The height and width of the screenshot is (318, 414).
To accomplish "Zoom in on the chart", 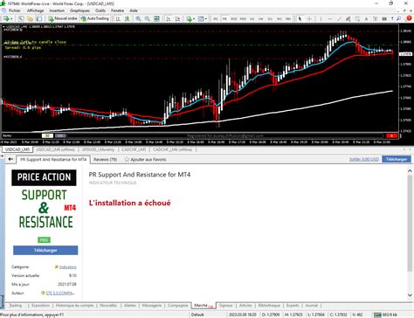I will 138,18.
